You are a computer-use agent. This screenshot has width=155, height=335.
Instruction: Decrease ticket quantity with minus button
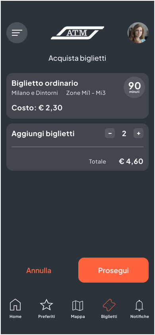110,133
